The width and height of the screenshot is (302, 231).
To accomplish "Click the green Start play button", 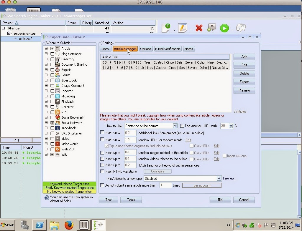I will pyautogui.click(x=224, y=28).
